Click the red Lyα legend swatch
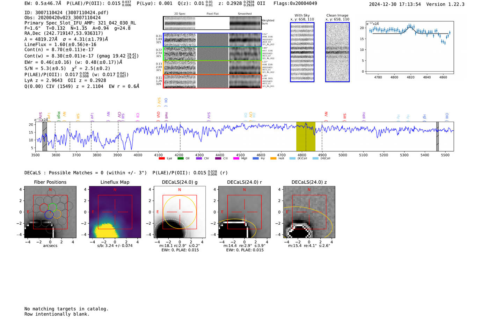The image size is (489, 333). pos(161,159)
